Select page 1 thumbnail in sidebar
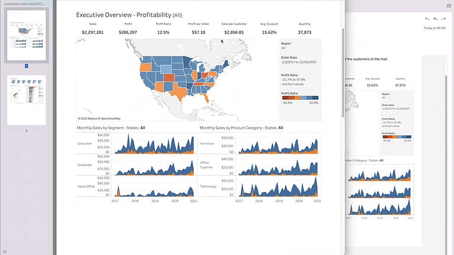 pos(26,35)
